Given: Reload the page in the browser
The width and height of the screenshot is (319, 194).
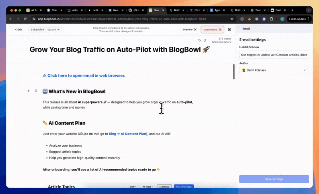Looking at the screenshot, I should point(25,19).
